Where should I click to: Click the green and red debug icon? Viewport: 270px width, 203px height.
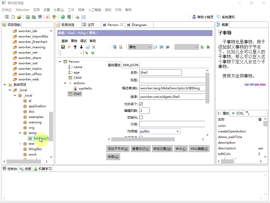point(87,53)
